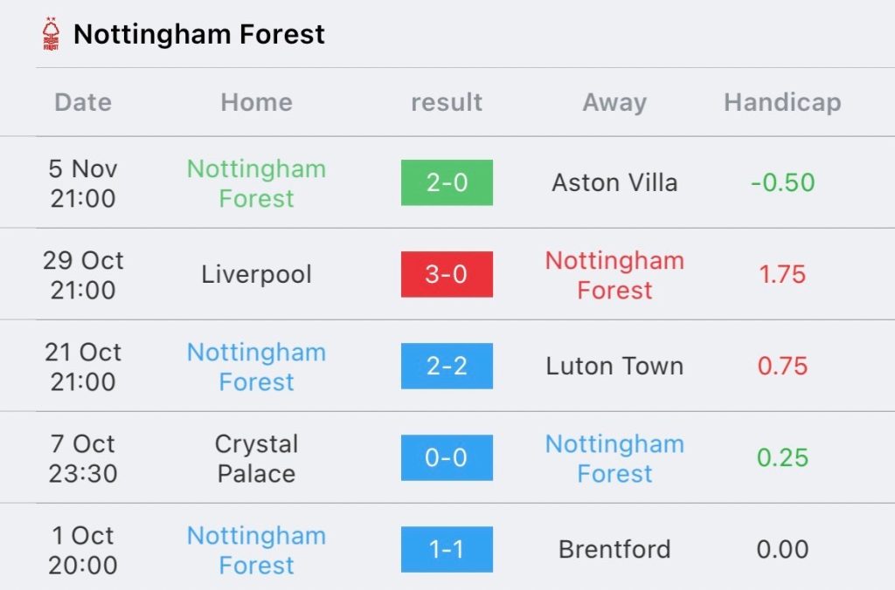Select the Home column header
895x590 pixels.
pos(256,103)
